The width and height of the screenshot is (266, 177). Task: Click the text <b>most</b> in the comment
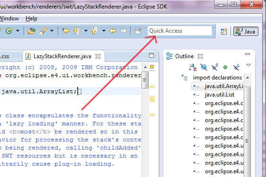[30, 132]
